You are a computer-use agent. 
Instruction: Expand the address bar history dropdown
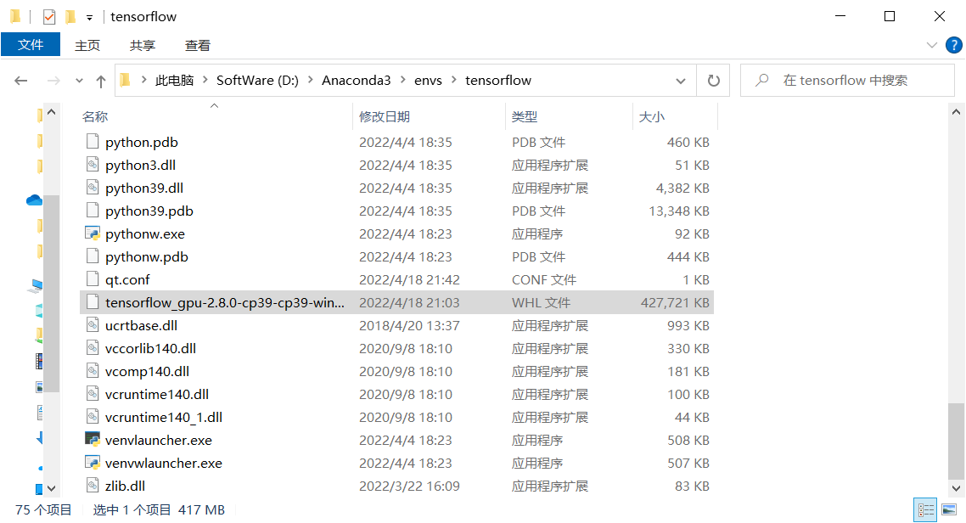[681, 80]
